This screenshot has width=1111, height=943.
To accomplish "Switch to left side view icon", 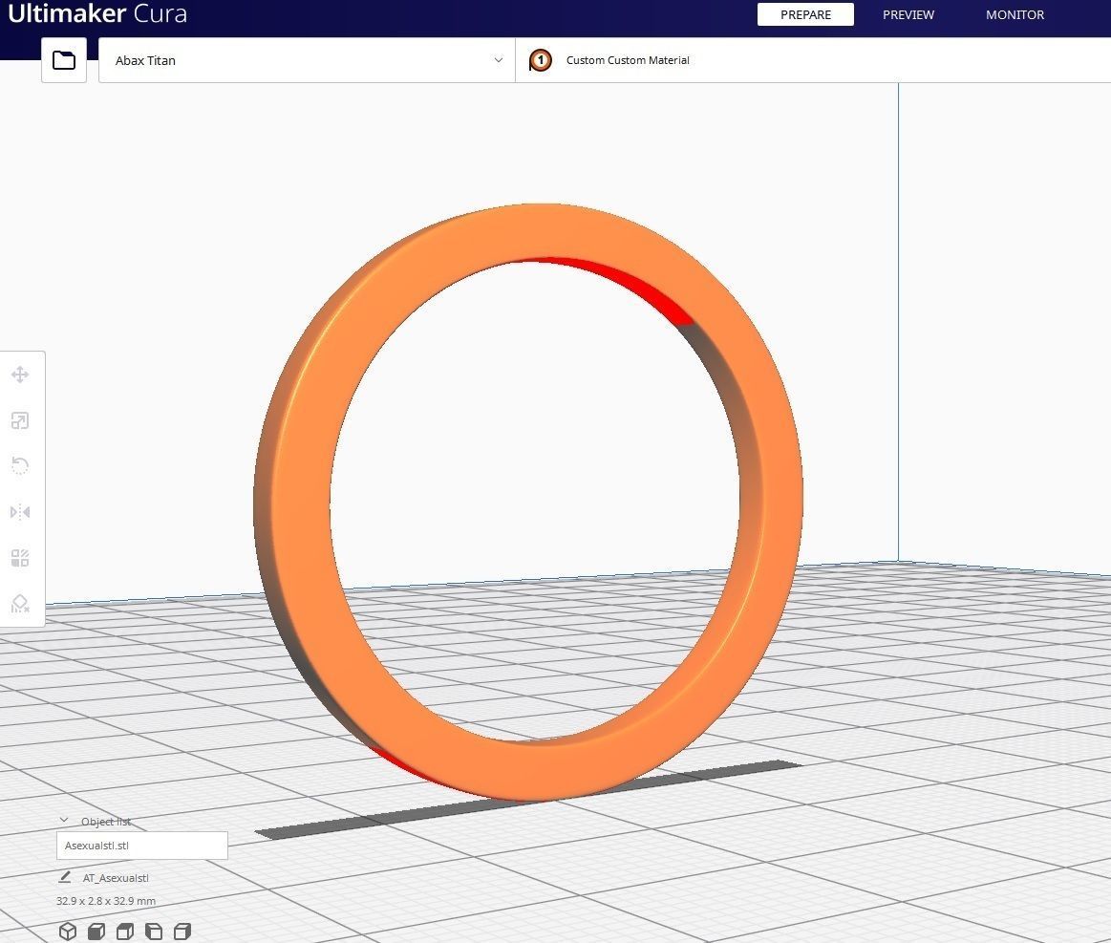I will pyautogui.click(x=154, y=931).
